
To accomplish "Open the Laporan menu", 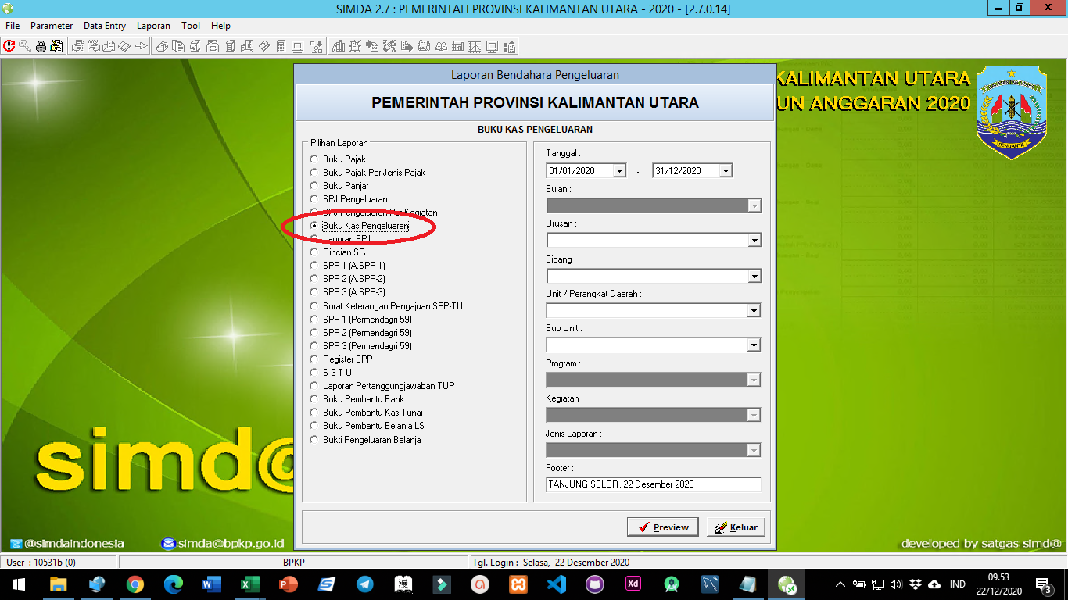I will 153,26.
